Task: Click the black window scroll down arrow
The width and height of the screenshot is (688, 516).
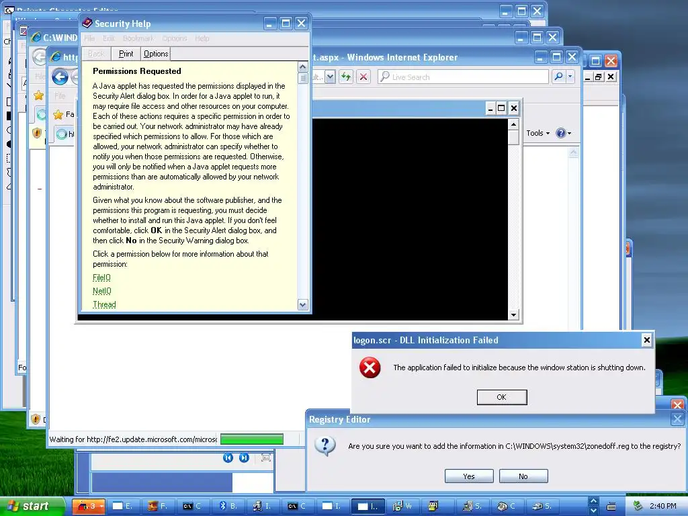Action: (x=514, y=314)
